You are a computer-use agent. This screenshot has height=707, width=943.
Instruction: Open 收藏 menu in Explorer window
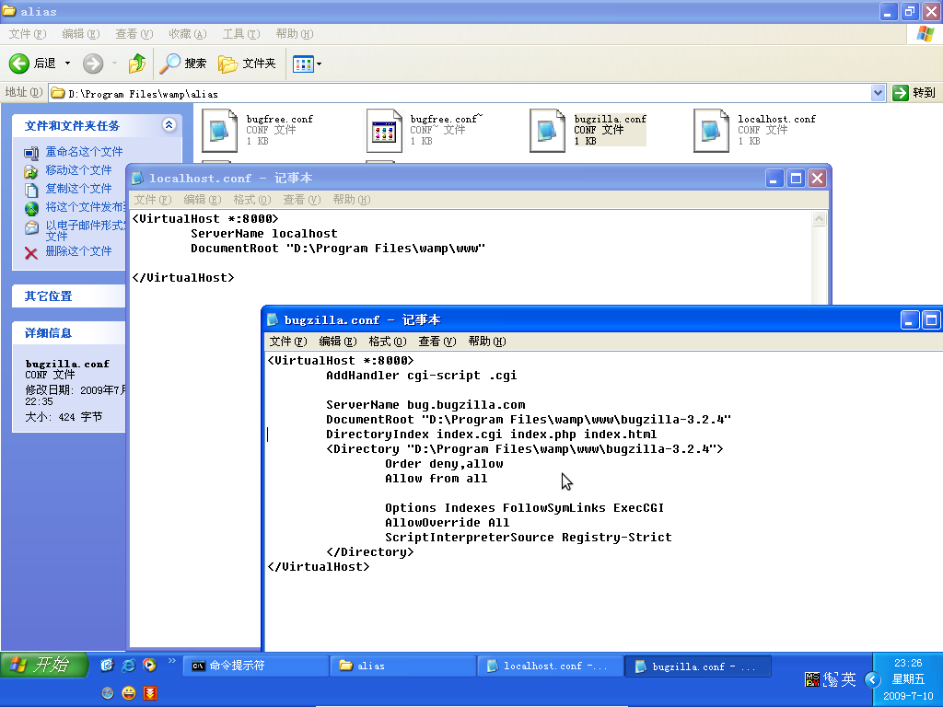[x=188, y=34]
